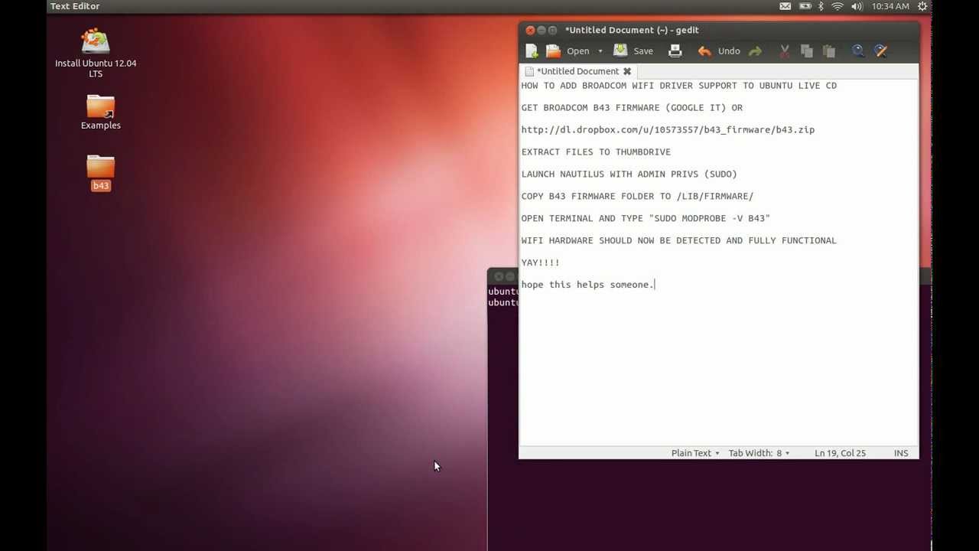
Task: Open the sound volume menu
Action: 857,6
